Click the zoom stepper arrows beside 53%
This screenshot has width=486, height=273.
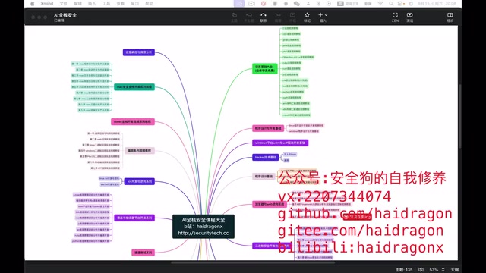443,270
